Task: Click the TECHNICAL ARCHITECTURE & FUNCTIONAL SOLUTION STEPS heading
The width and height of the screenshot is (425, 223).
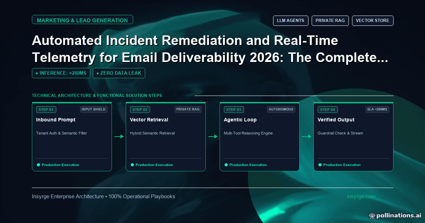Action: point(97,96)
